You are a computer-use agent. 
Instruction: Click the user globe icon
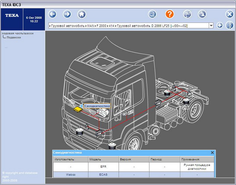click(202, 14)
